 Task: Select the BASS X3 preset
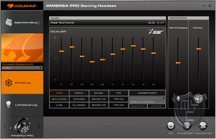99,105
